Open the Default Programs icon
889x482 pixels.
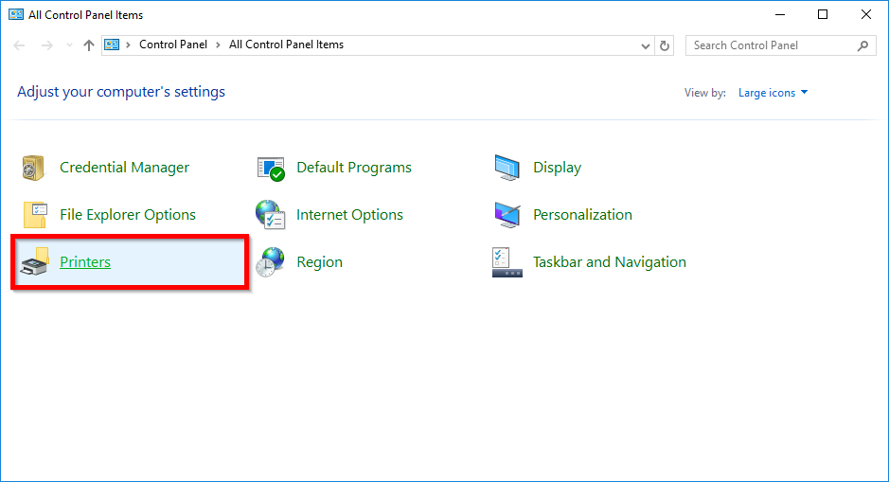click(271, 168)
